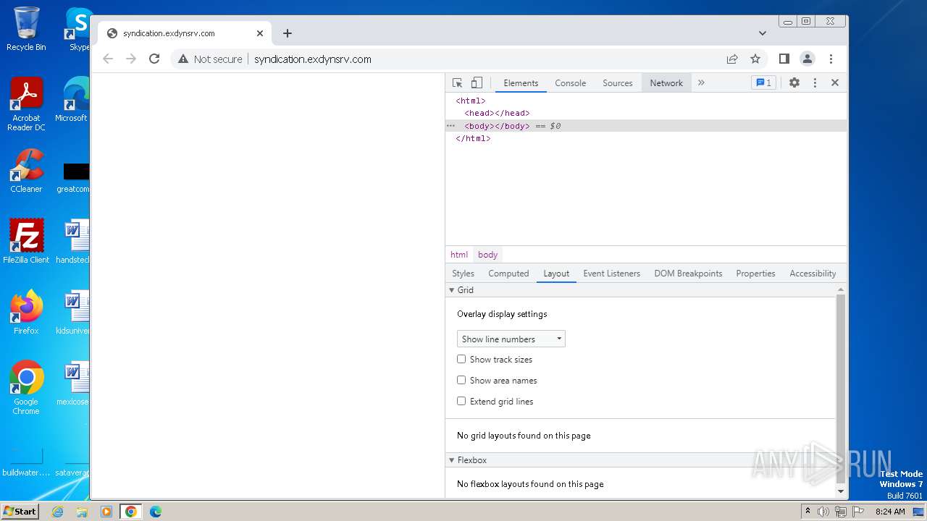Switch to Console panel tab
927x521 pixels.
570,82
